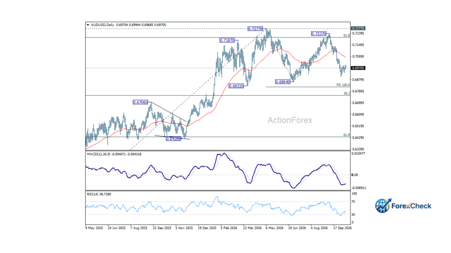The height and width of the screenshot is (253, 451).
Task: Click the 0.65195 price axis value
Action: click(358, 126)
